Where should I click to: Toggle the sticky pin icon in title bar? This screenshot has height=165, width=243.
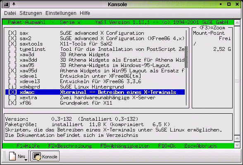pos(14,4)
